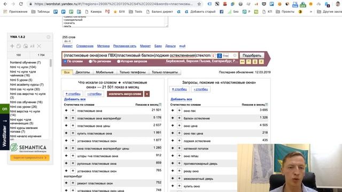Click the 'Подобрать' button
This screenshot has width=342, height=192.
252,55
